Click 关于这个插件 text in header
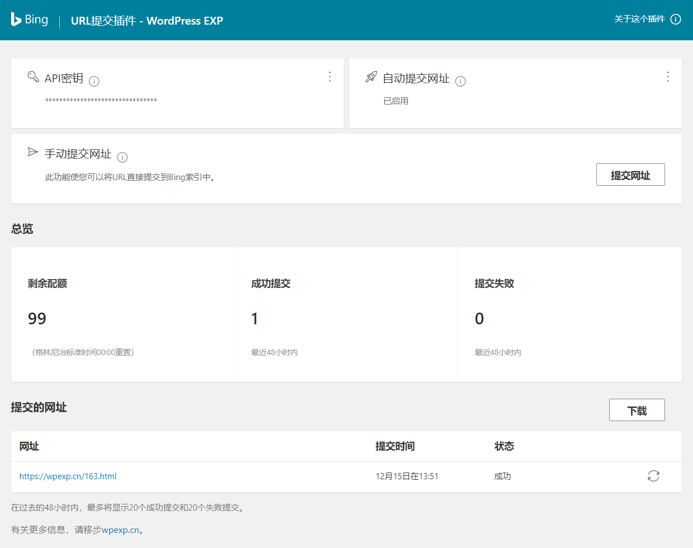This screenshot has height=548, width=693. pyautogui.click(x=639, y=20)
